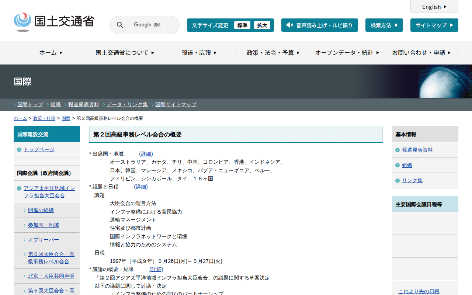
Task: Switch site language to English
Action: pyautogui.click(x=434, y=7)
